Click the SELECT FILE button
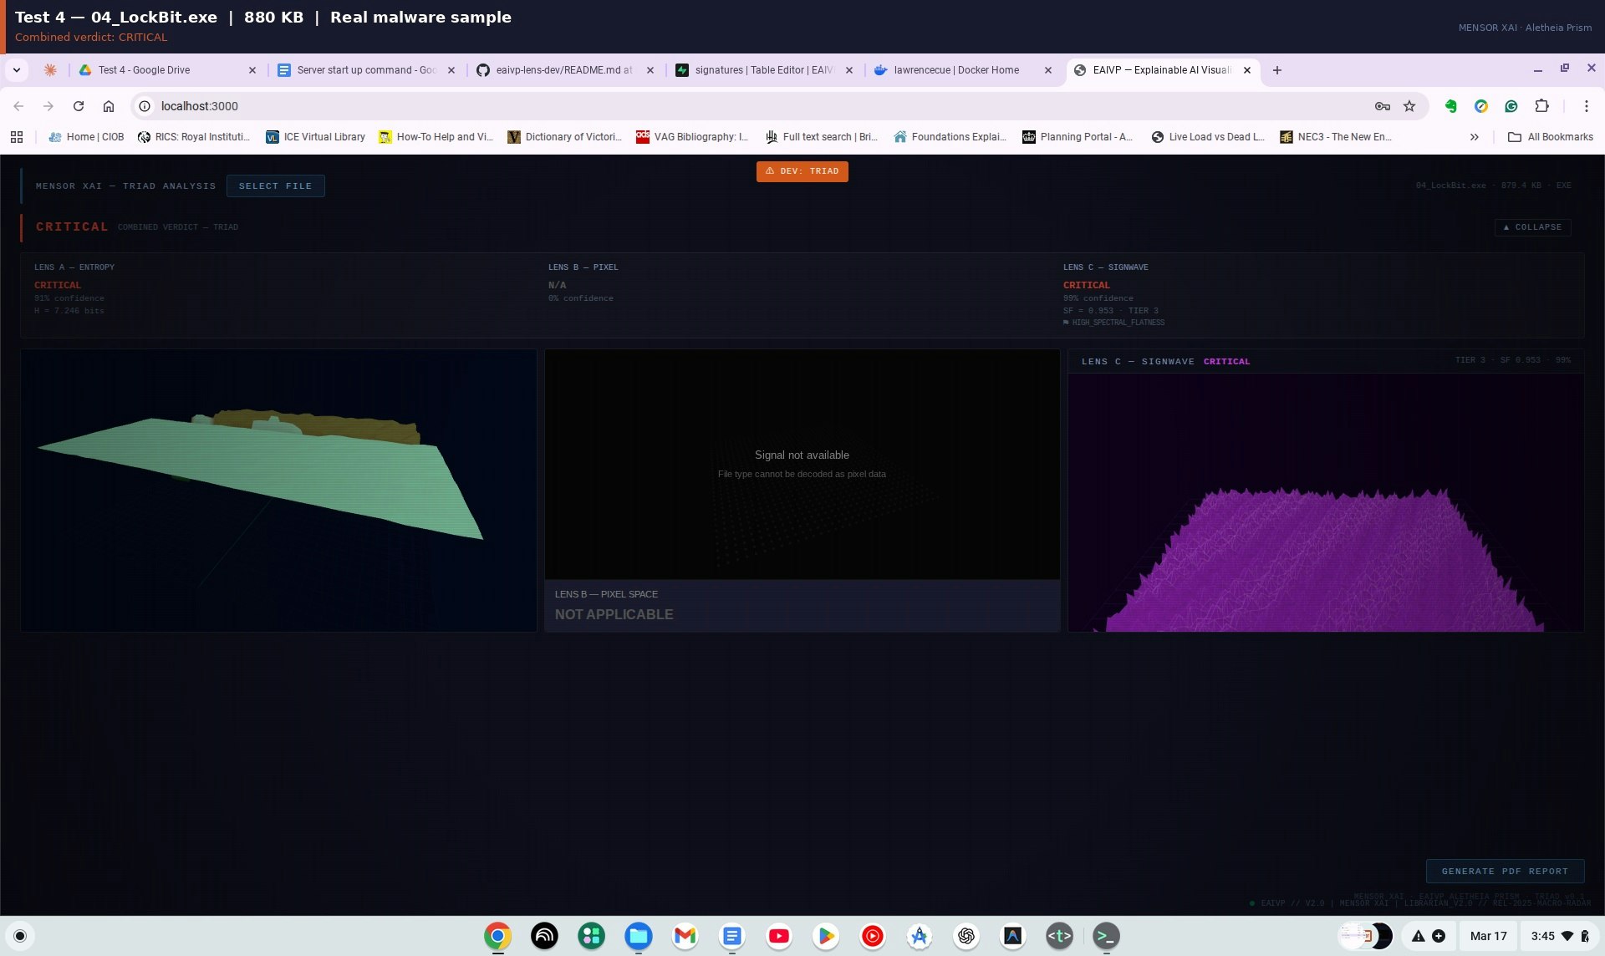This screenshot has width=1605, height=956. [x=275, y=186]
